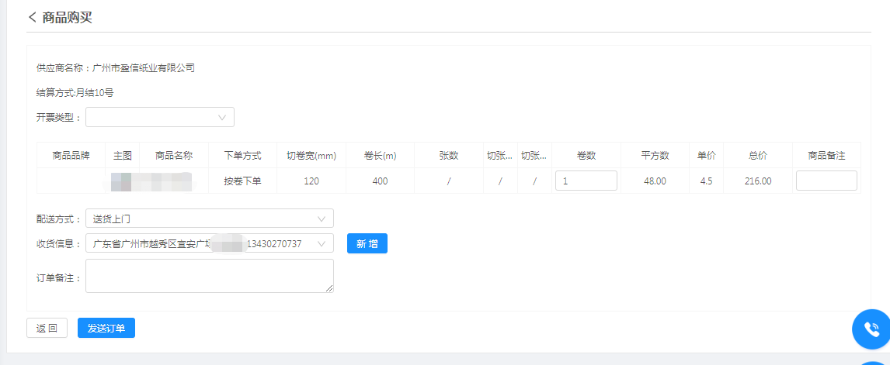This screenshot has height=365, width=890.
Task: Grab the 订单备注 textarea resize handle
Action: [x=329, y=288]
